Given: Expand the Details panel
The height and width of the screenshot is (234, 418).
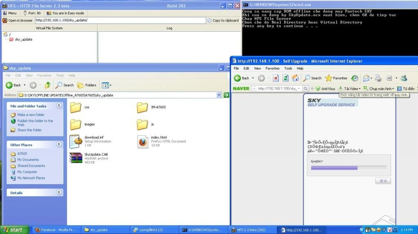Looking at the screenshot, I should [59, 192].
